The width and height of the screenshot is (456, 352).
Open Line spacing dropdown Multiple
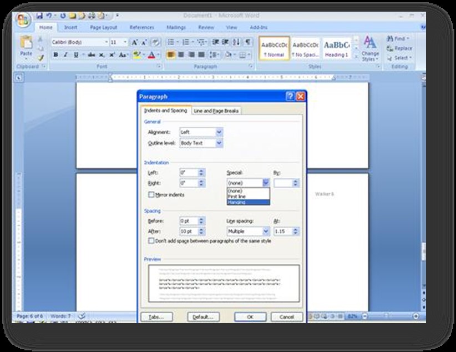tap(248, 231)
